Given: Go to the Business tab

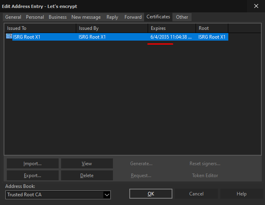Looking at the screenshot, I should tap(57, 17).
